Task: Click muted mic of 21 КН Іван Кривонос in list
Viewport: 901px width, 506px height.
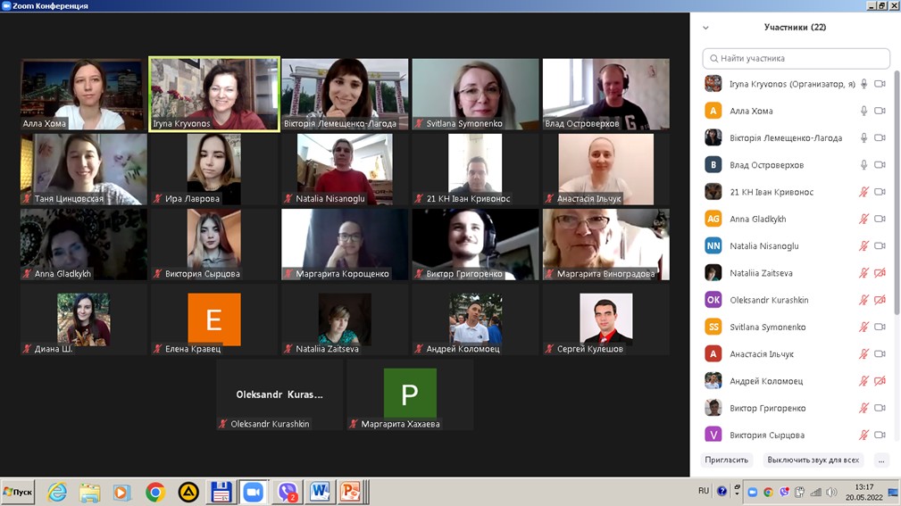Action: click(863, 192)
